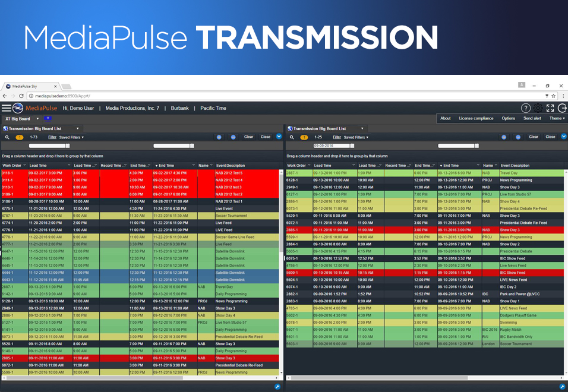Click the blue plus icon in right panel toolbar
Image resolution: width=568 pixels, height=392 pixels.
click(503, 137)
